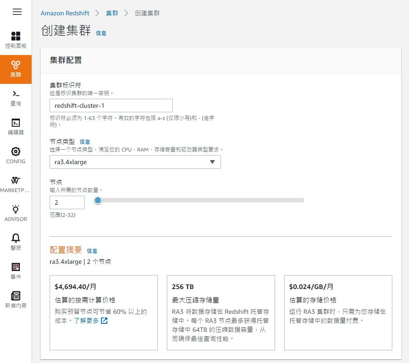This screenshot has width=409, height=363.
Task: Click the 范围(2-32) range hint
Action: click(63, 215)
